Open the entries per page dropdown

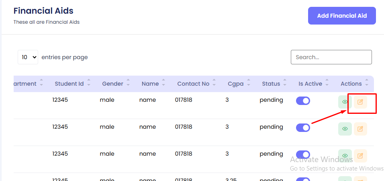pyautogui.click(x=28, y=57)
